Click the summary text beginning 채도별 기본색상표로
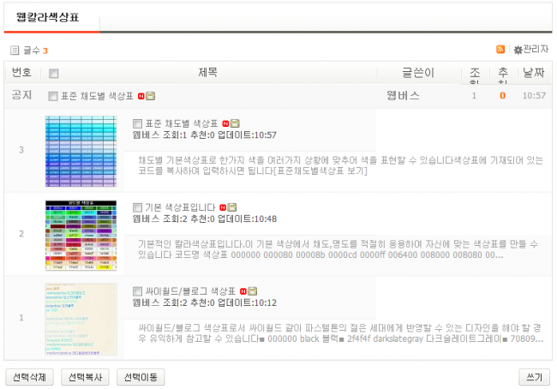This screenshot has height=389, width=557. click(340, 165)
